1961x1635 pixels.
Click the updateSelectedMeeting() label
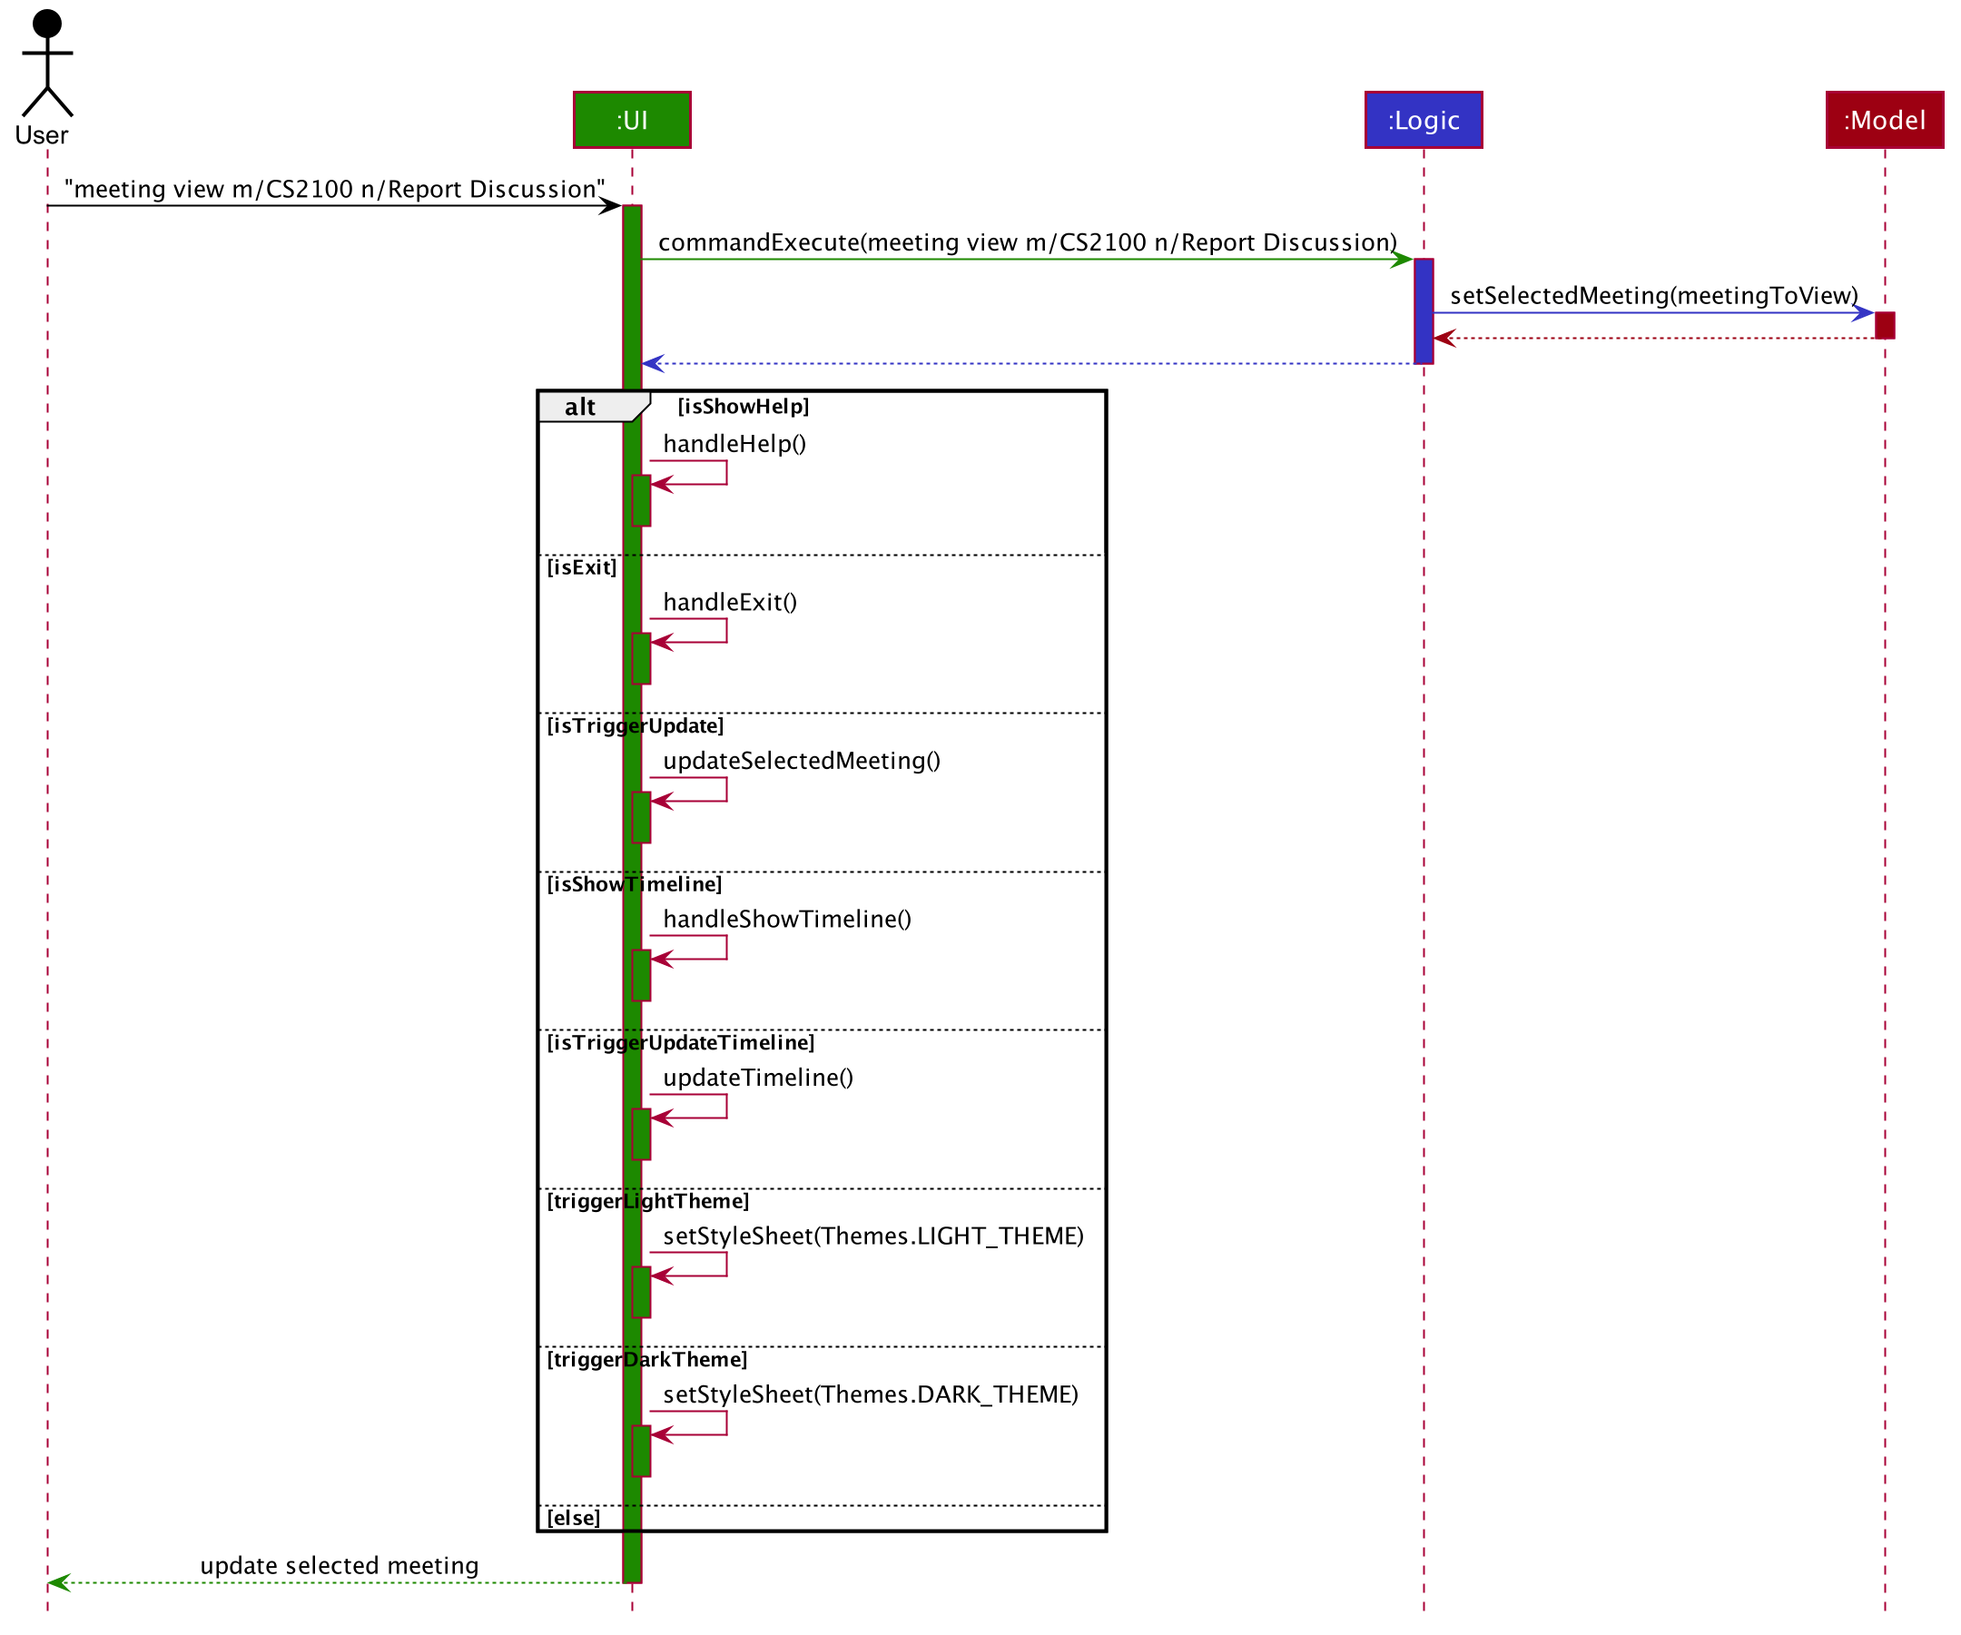click(x=802, y=761)
